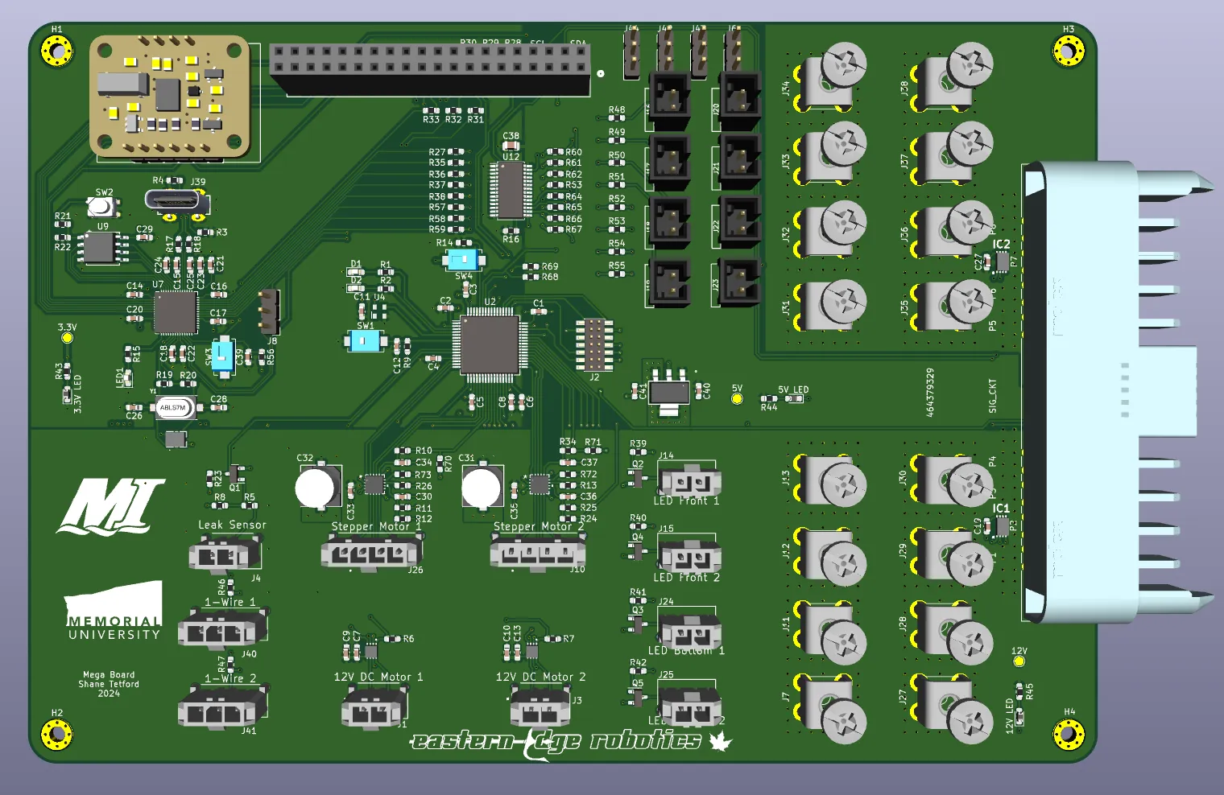Select the J41 1-Wire connector
Image resolution: width=1224 pixels, height=795 pixels.
[222, 707]
